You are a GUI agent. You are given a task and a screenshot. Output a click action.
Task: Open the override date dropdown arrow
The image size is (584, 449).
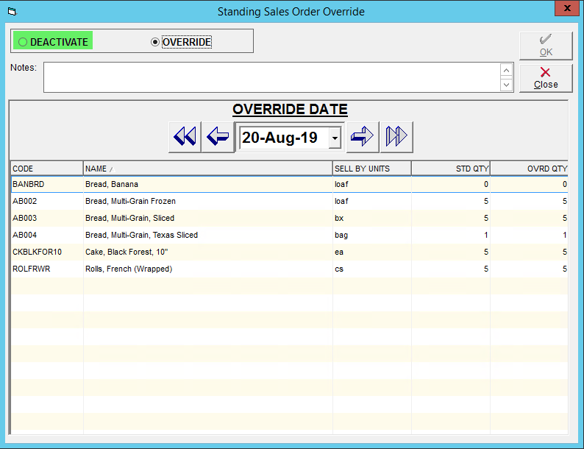(x=335, y=138)
